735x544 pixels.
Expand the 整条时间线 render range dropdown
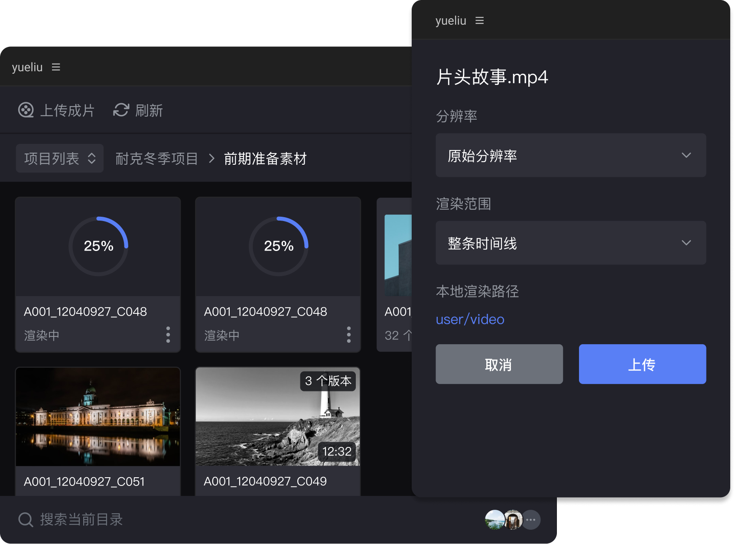pyautogui.click(x=571, y=243)
